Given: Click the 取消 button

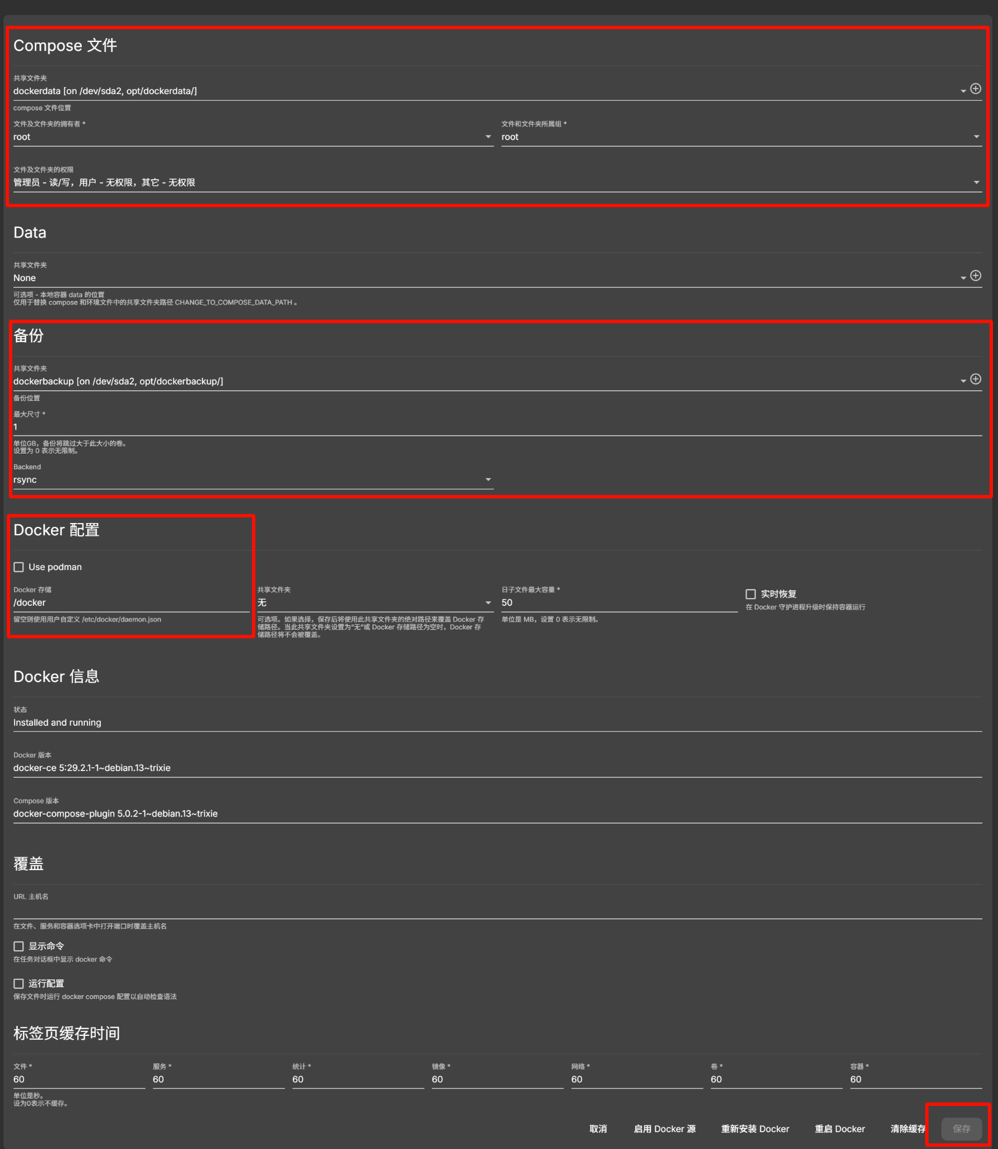Looking at the screenshot, I should pos(598,1129).
